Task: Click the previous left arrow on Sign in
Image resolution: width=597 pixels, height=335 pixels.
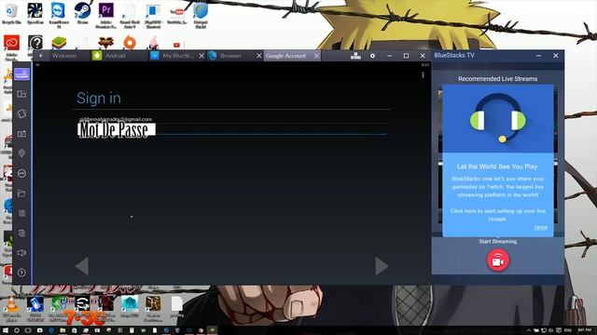Action: tap(82, 266)
